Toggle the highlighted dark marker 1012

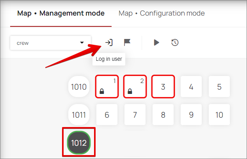pyautogui.click(x=79, y=143)
